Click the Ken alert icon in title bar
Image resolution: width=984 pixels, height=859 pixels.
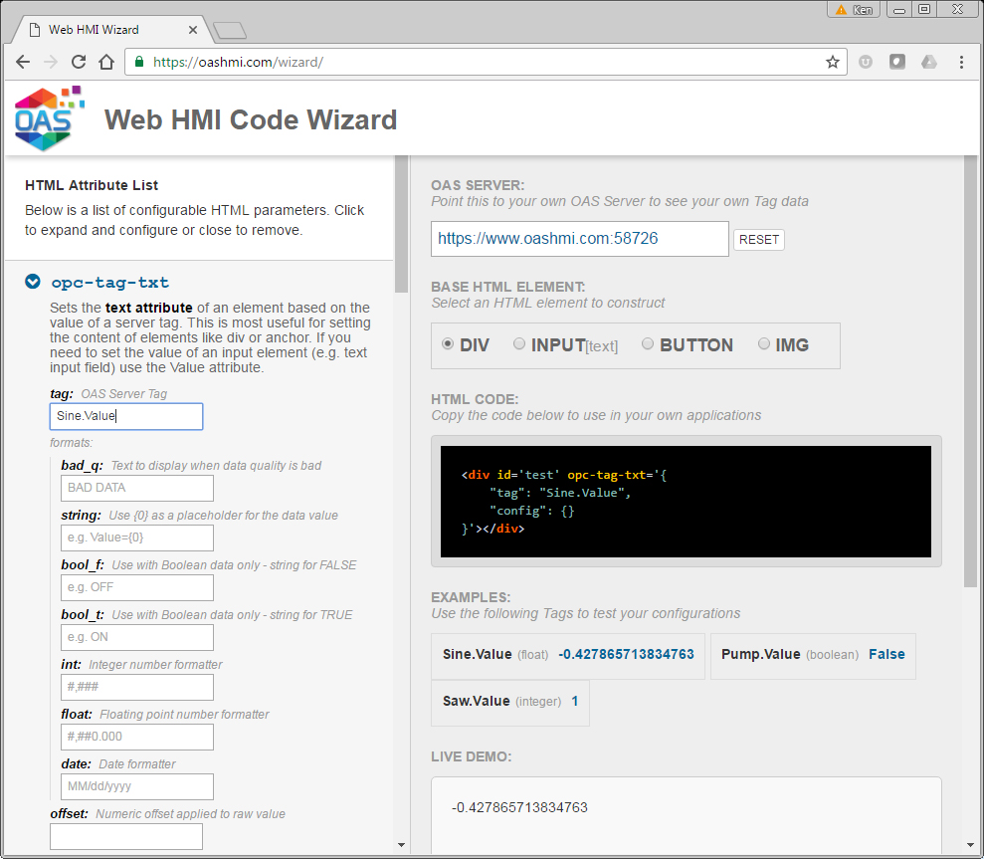tap(853, 9)
